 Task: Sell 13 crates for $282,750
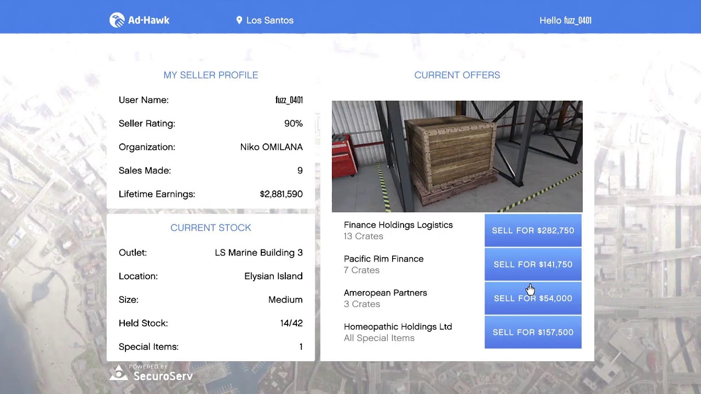click(533, 230)
